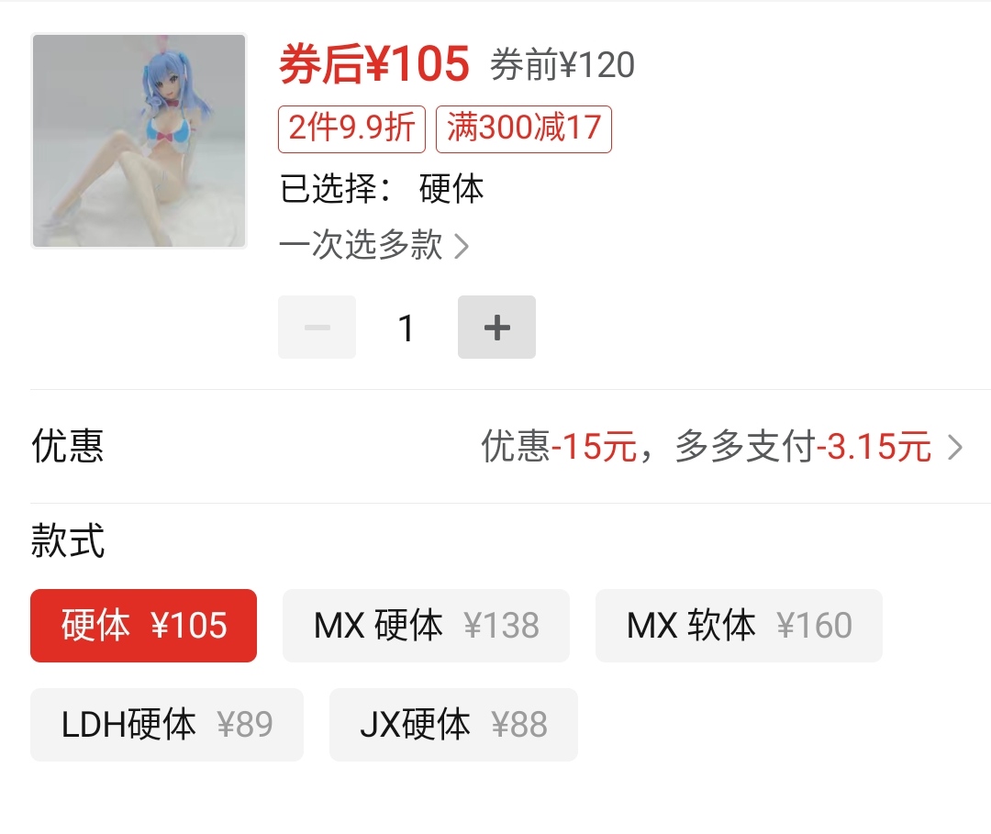The image size is (991, 834).
Task: Open the figure product thumbnail
Action: [x=139, y=141]
